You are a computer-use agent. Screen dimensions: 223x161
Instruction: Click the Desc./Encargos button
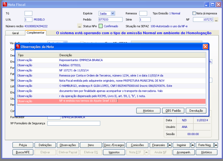[114, 145]
